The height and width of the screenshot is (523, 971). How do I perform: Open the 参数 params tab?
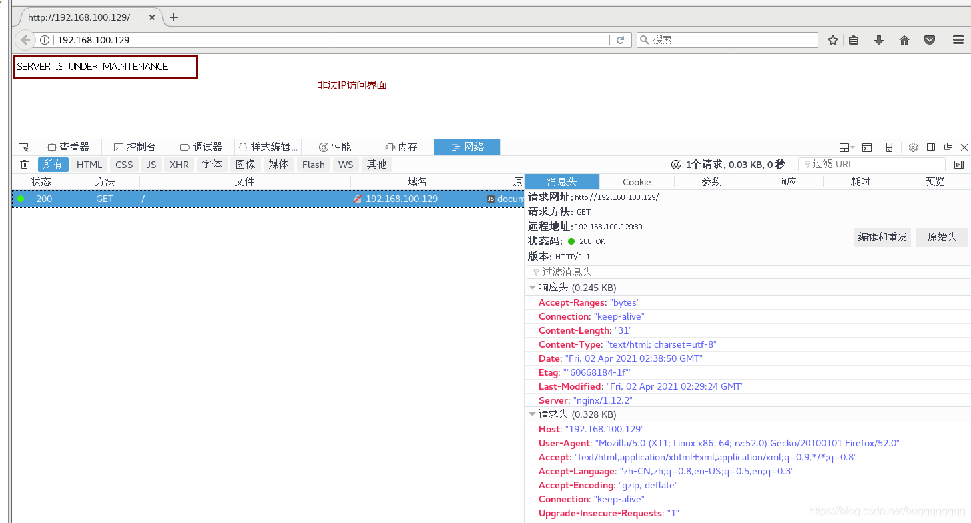711,181
